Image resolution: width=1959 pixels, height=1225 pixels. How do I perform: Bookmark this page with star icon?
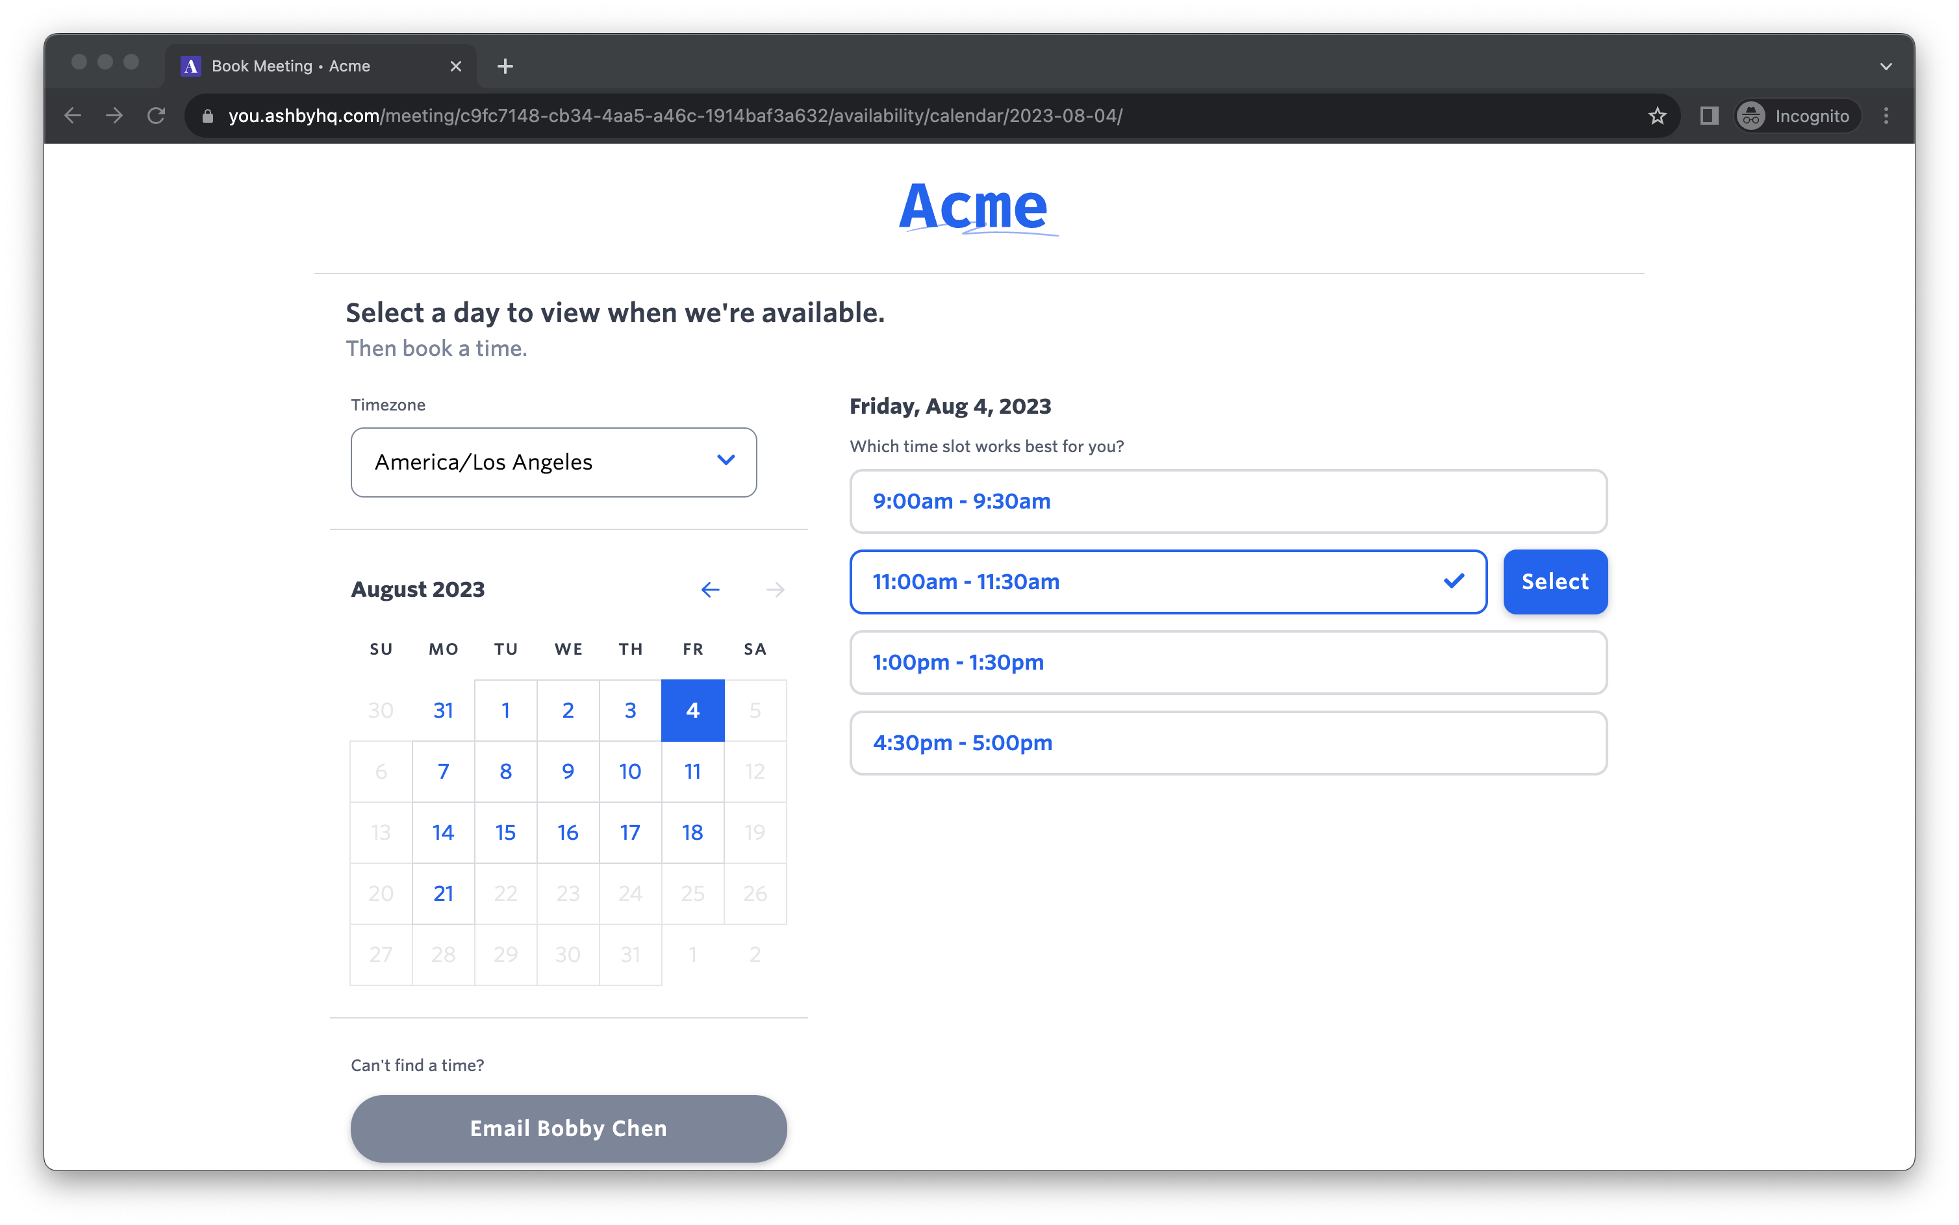click(1657, 116)
